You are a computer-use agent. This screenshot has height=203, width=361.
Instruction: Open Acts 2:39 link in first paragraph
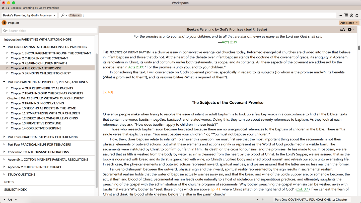pyautogui.click(x=135, y=67)
